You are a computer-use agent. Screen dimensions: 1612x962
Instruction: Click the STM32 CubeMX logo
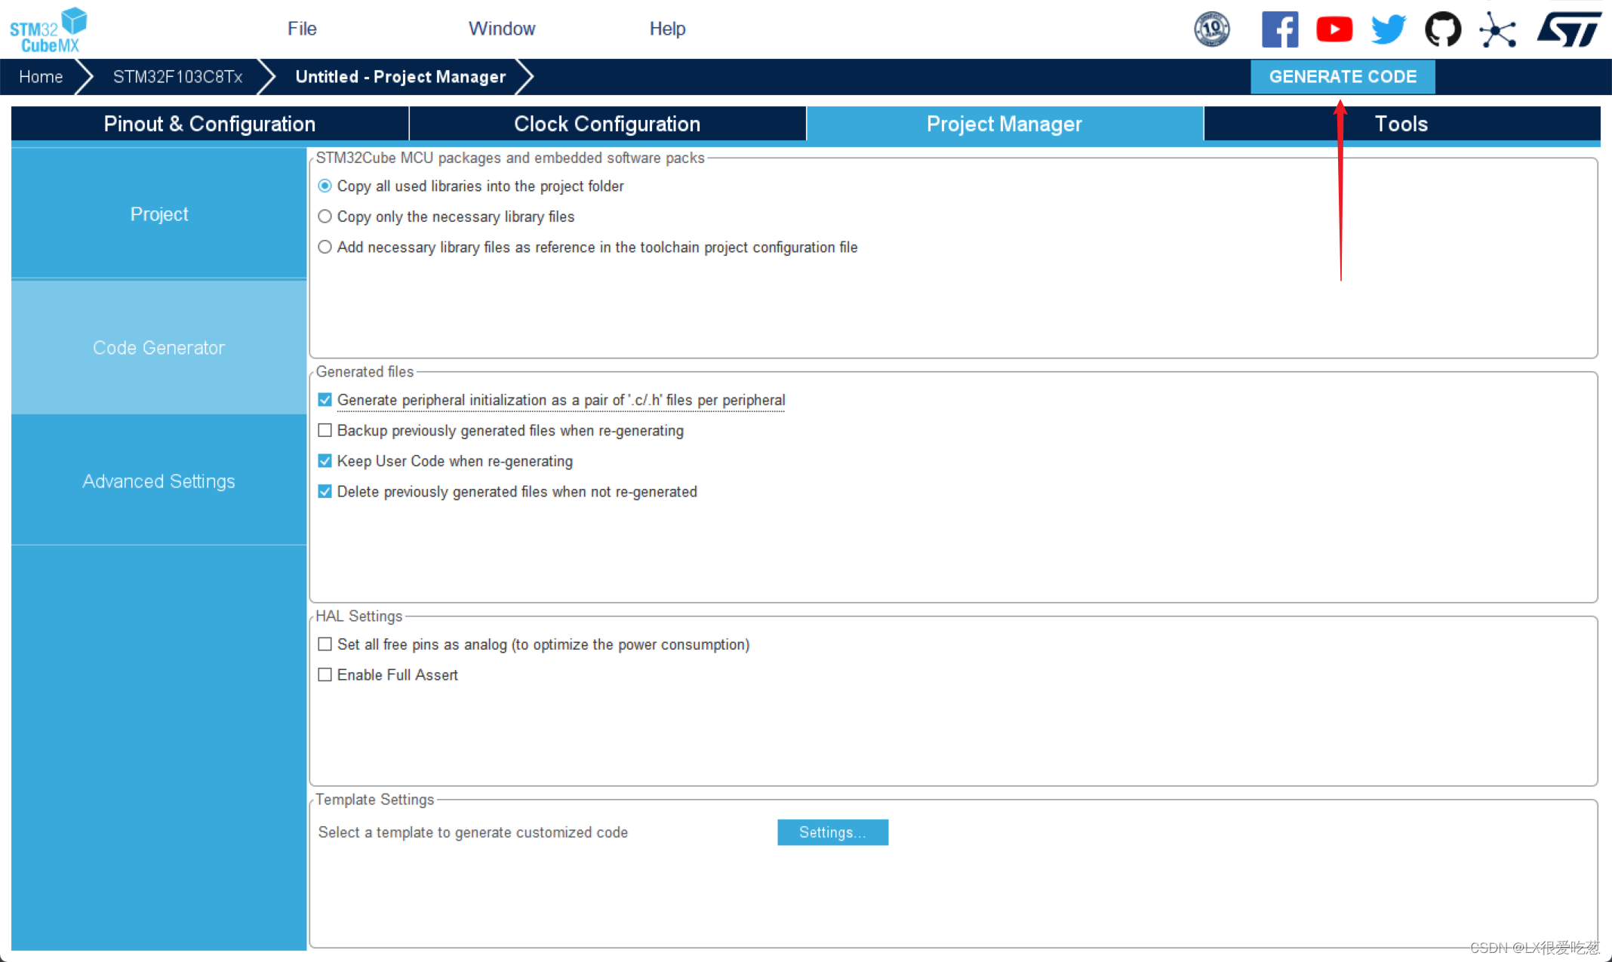tap(48, 29)
